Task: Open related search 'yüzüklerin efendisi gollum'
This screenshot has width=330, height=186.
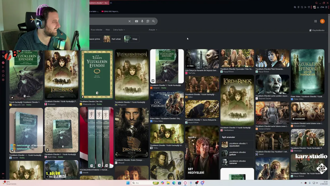Action: pyautogui.click(x=238, y=153)
